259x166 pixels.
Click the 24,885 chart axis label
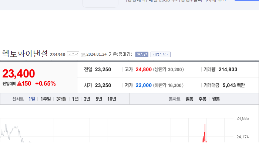[x=242, y=118]
